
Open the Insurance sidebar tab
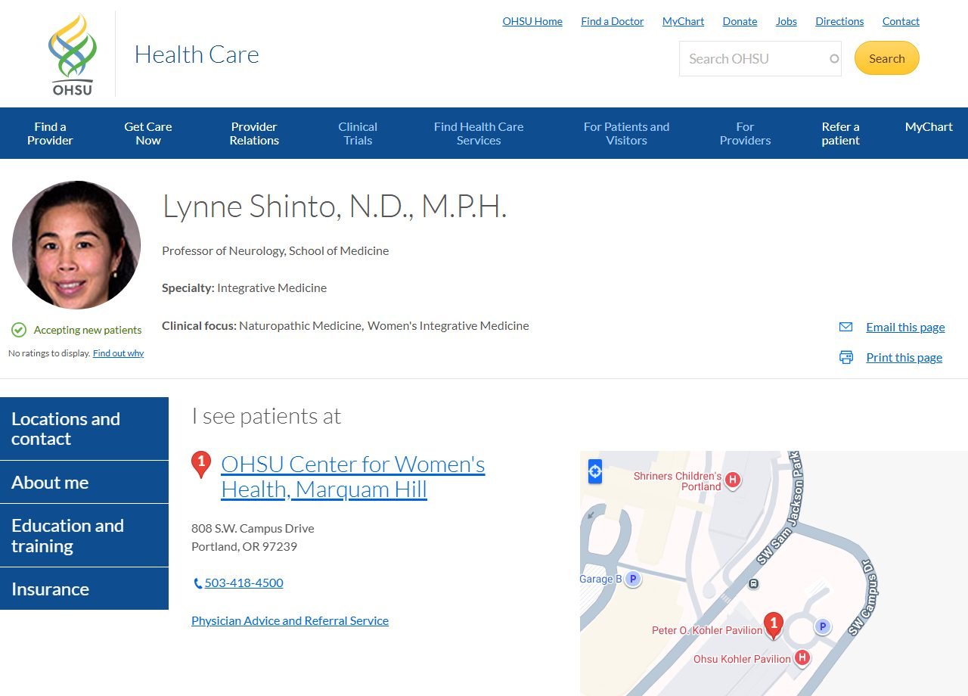(84, 589)
